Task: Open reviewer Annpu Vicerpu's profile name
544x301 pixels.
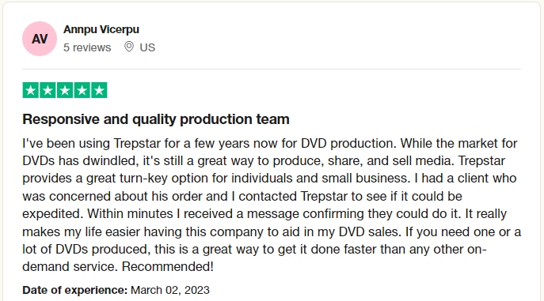Action: [x=101, y=29]
